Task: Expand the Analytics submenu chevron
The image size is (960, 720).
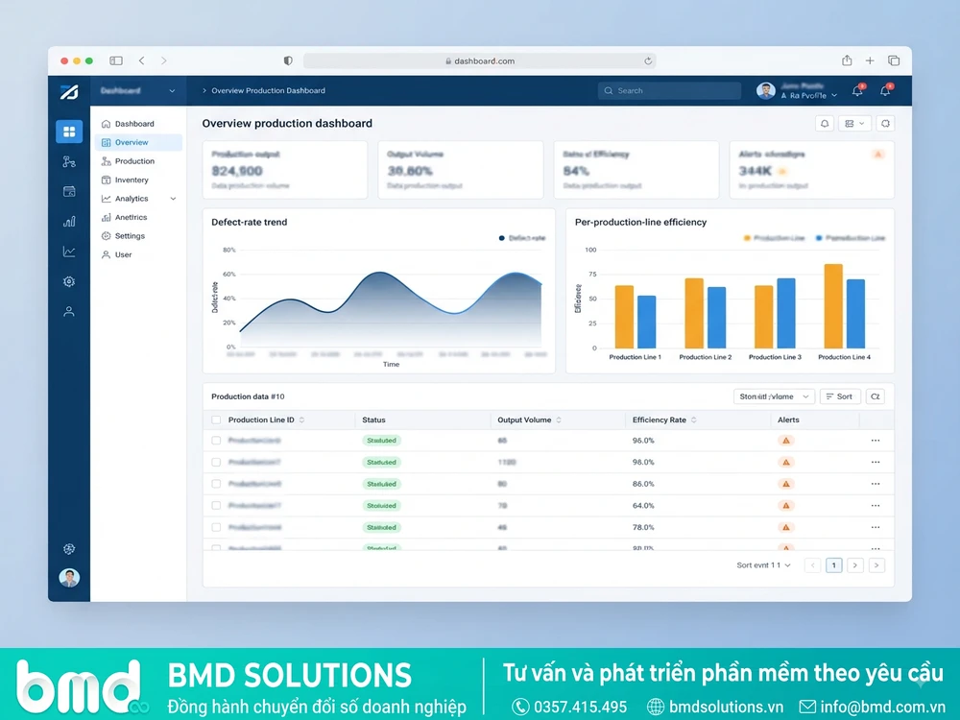Action: click(173, 199)
